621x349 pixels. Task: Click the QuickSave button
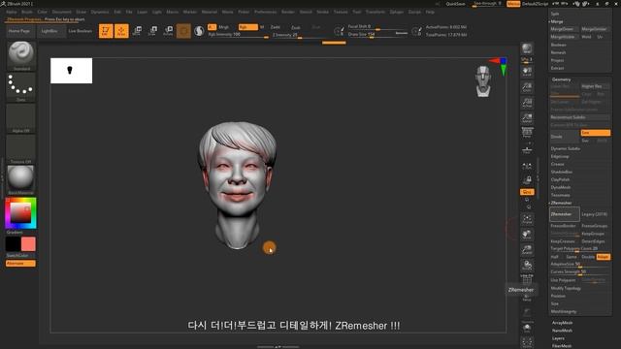coord(455,4)
